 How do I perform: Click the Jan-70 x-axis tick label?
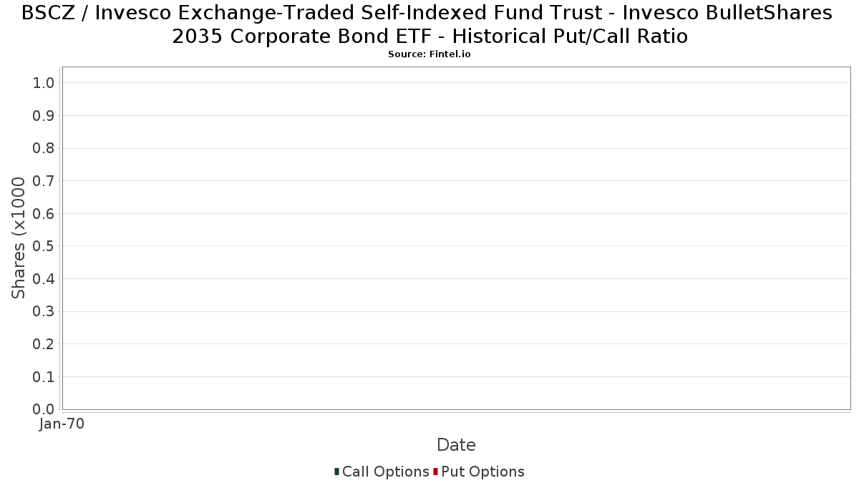(62, 424)
